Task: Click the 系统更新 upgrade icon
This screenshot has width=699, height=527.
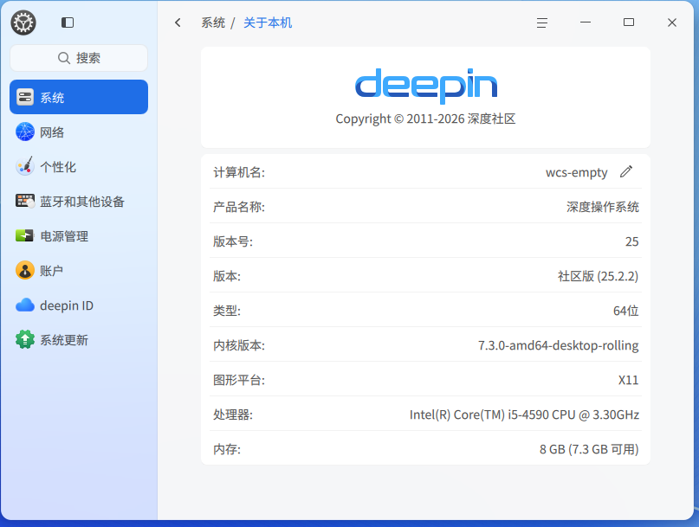Action: point(25,339)
